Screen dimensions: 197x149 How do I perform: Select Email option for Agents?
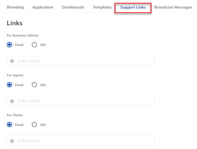point(9,85)
